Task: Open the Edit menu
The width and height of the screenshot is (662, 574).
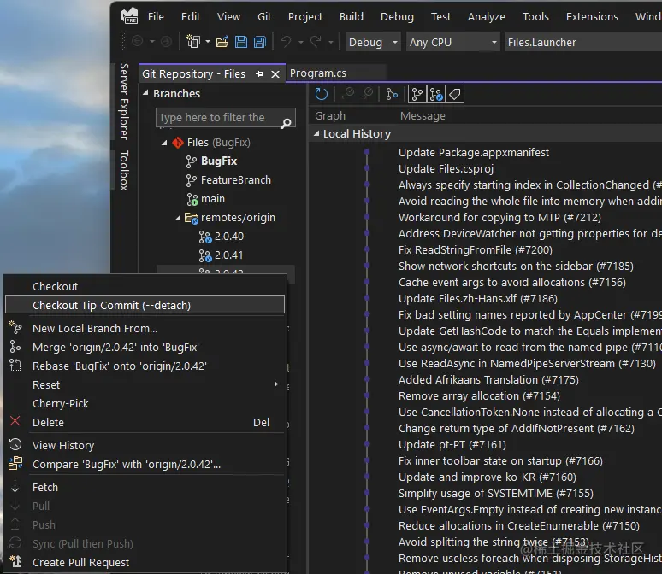Action: [x=191, y=16]
